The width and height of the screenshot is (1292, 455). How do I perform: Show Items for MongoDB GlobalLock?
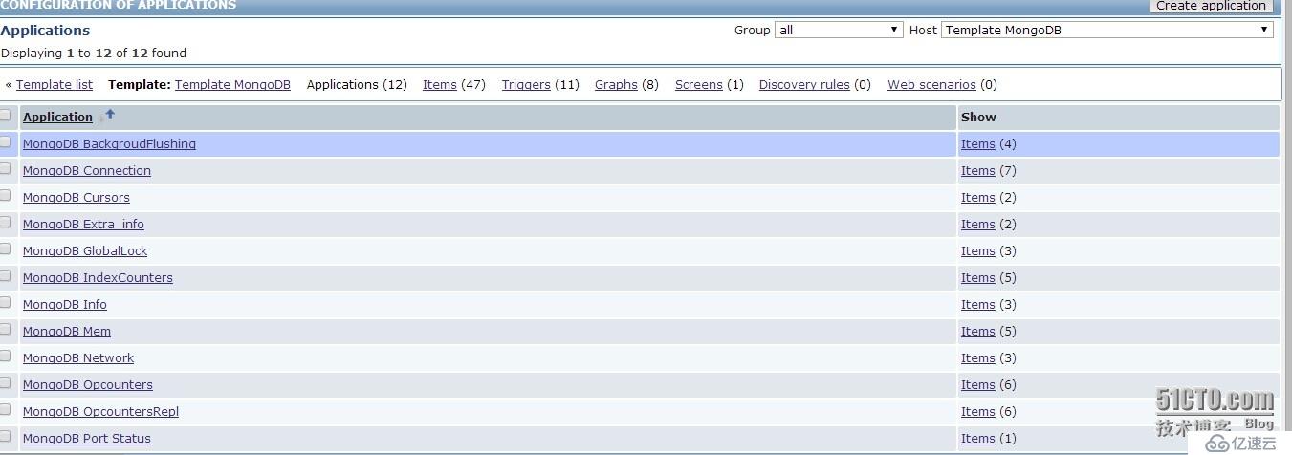click(x=978, y=250)
